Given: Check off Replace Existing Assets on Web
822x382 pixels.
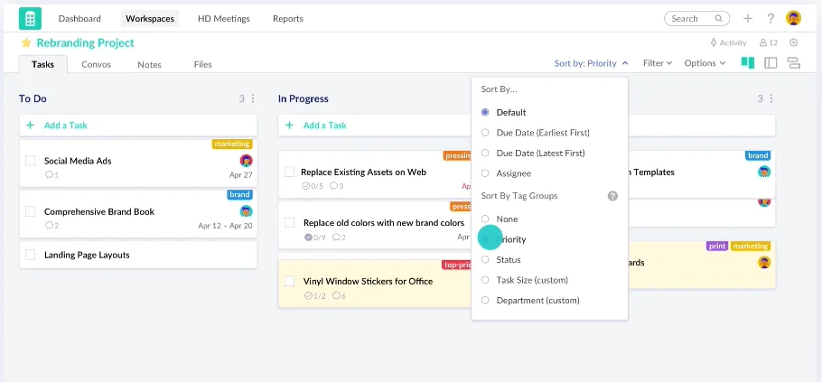Looking at the screenshot, I should 289,172.
